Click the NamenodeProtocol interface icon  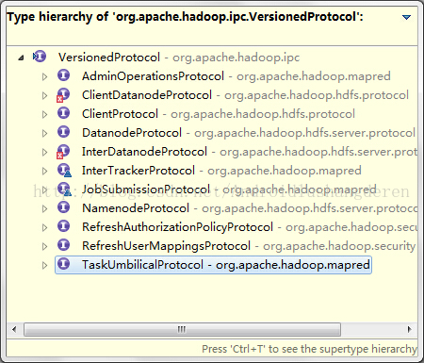[x=63, y=207]
